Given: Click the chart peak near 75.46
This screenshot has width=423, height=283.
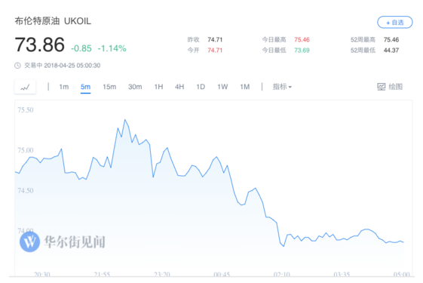Looking at the screenshot, I should coord(125,120).
